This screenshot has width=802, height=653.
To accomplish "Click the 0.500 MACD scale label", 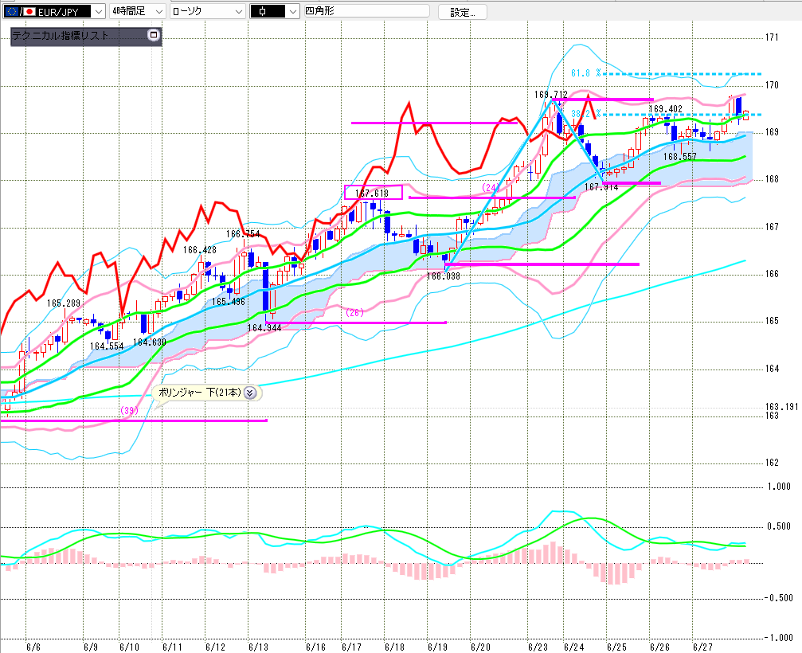I will pyautogui.click(x=779, y=526).
